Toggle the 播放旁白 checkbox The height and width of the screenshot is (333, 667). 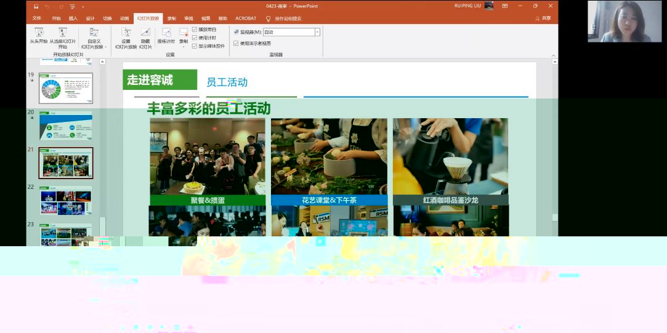(x=195, y=30)
